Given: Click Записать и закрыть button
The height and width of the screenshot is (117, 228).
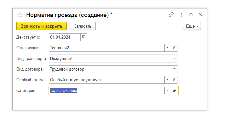Looking at the screenshot, I should [x=42, y=26].
